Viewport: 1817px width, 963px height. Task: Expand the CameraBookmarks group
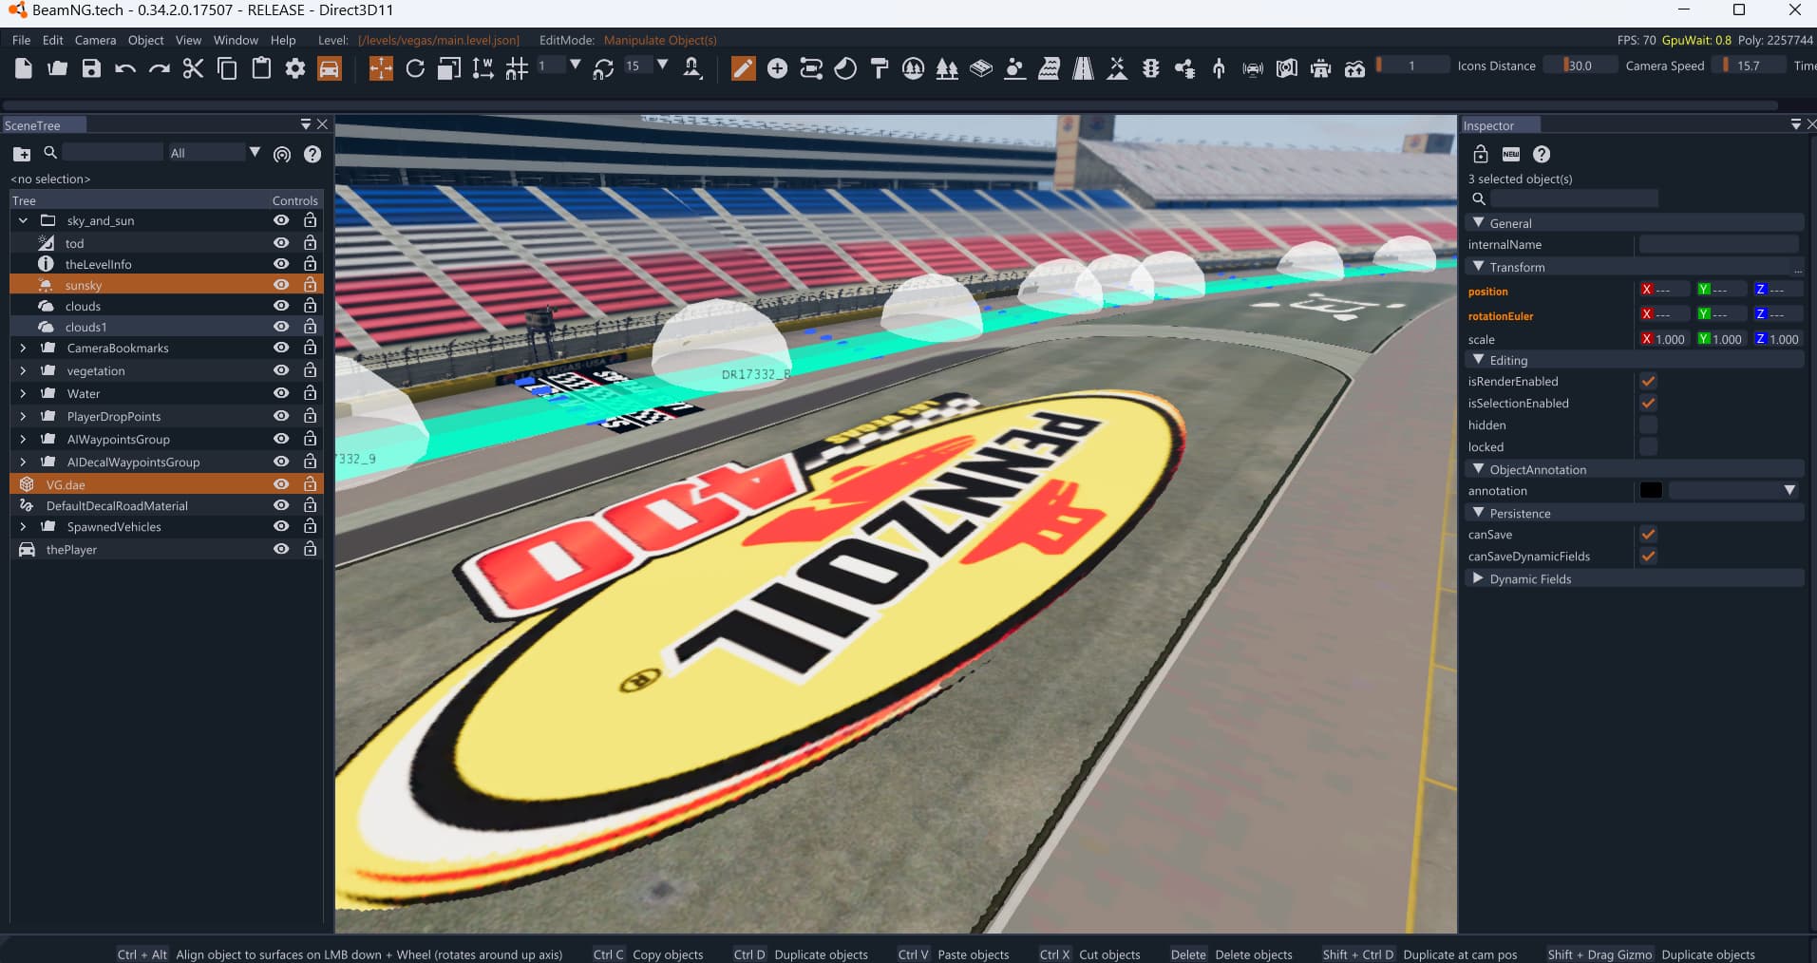click(x=23, y=349)
